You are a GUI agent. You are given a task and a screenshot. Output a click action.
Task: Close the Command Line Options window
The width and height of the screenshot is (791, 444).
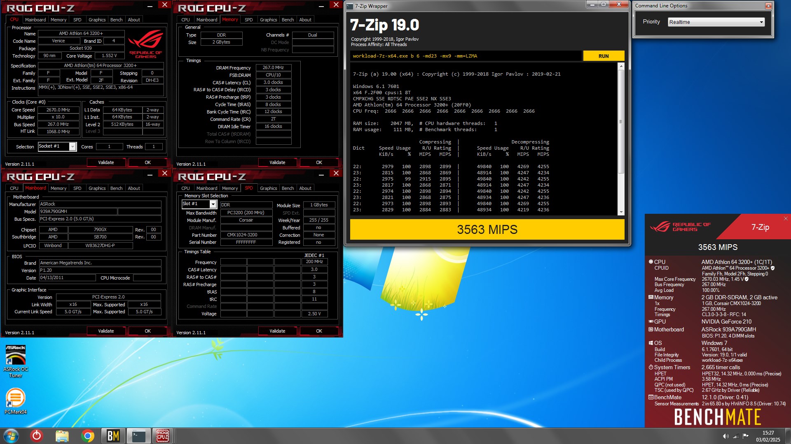coord(768,6)
